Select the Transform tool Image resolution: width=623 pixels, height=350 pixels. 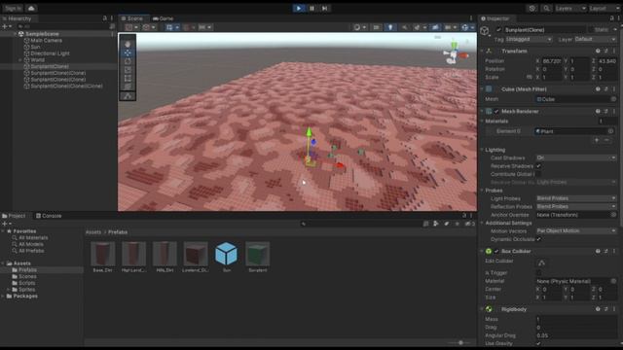128,87
